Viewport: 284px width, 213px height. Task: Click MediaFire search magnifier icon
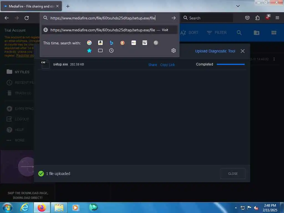pos(239,33)
